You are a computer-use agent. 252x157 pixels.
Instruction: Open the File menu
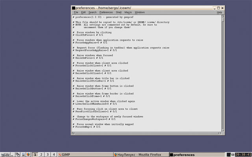76,12
